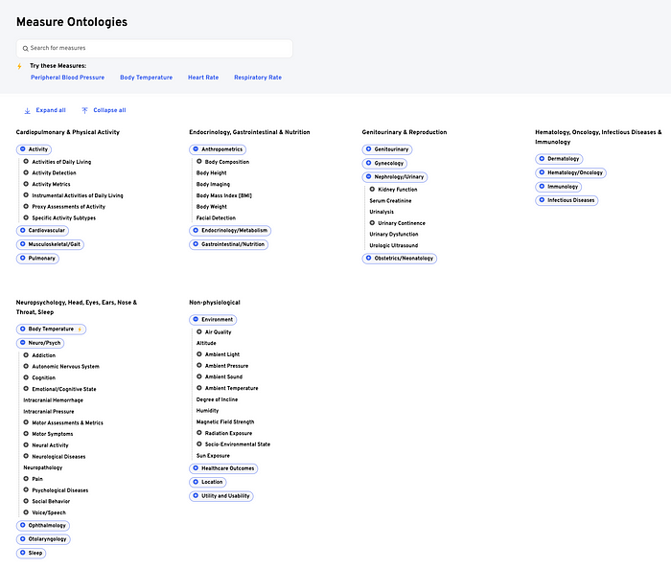This screenshot has width=671, height=568.
Task: Click the Collapse all upload icon
Action: [x=84, y=110]
